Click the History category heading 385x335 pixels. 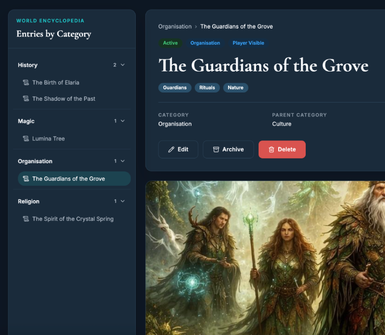(x=27, y=65)
